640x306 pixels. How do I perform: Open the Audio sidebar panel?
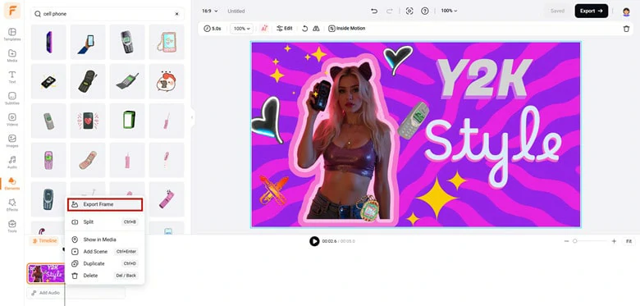coord(11,162)
